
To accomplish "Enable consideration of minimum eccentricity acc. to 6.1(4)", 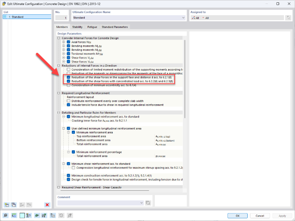I will (68, 85).
